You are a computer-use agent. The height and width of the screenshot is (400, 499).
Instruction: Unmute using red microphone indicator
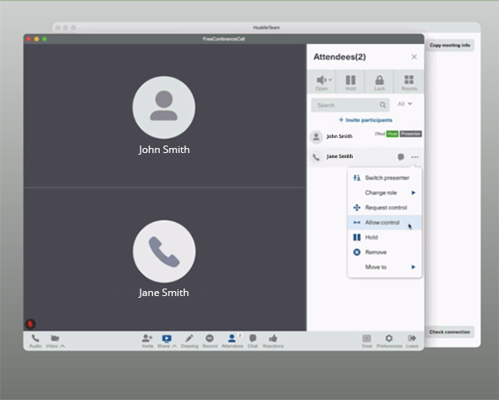[x=30, y=324]
